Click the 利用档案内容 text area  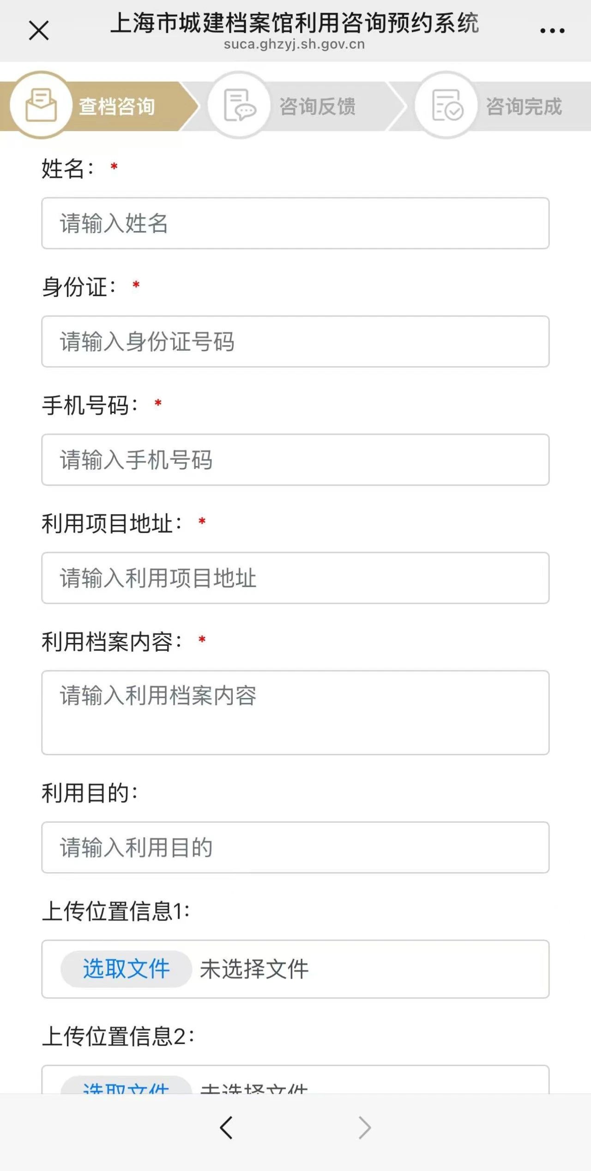tap(295, 713)
